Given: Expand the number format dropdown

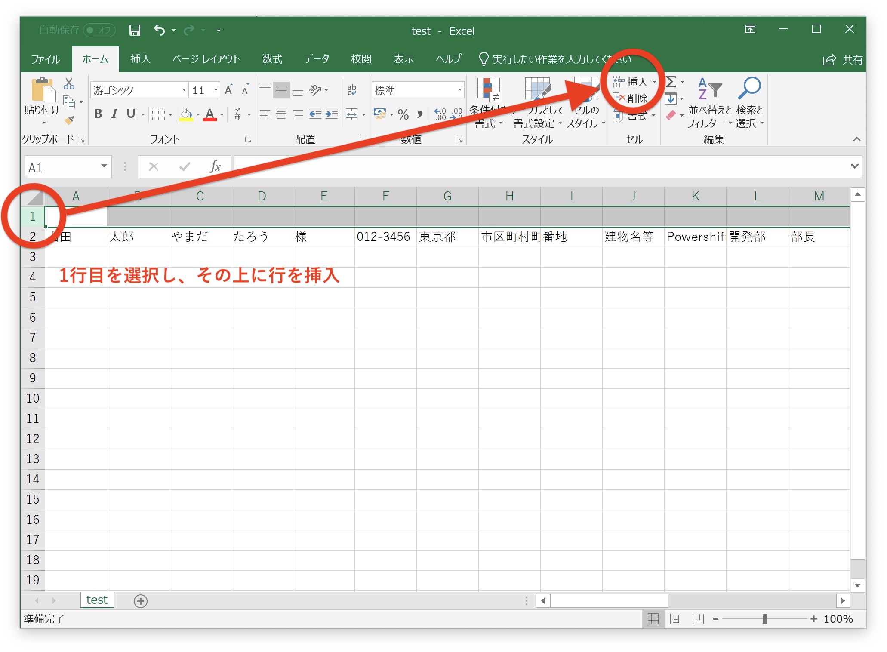Looking at the screenshot, I should tap(459, 90).
